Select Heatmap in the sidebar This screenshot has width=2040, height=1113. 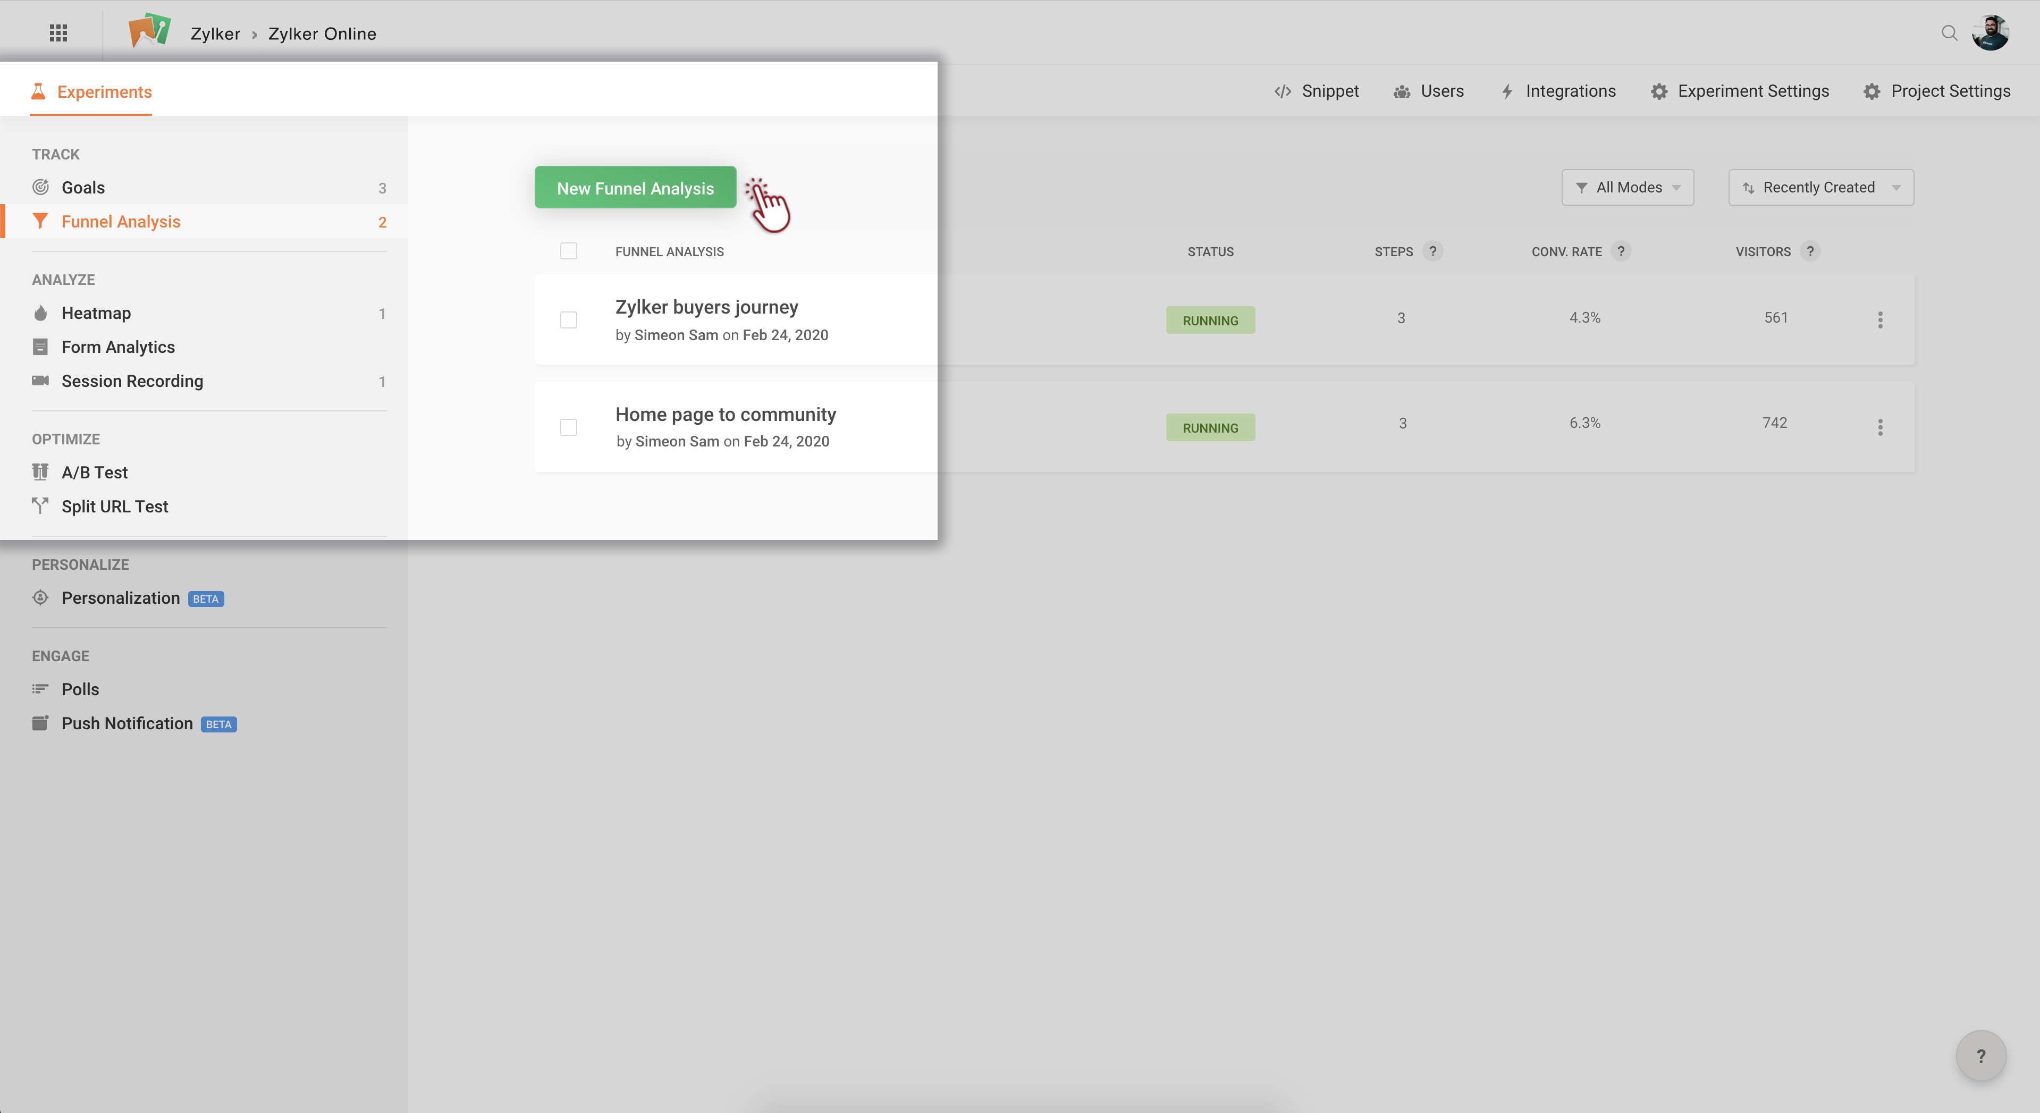(x=97, y=313)
